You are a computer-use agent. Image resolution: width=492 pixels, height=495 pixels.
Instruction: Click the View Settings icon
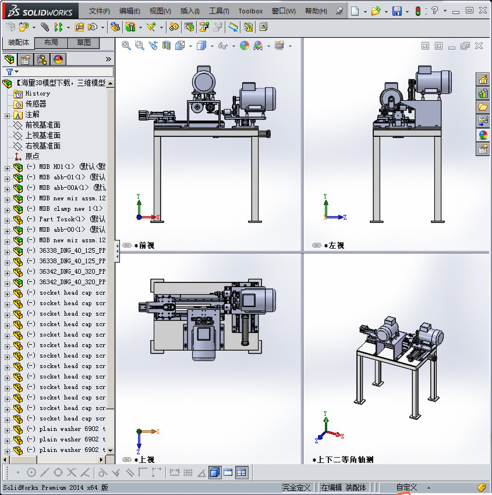pyautogui.click(x=279, y=46)
